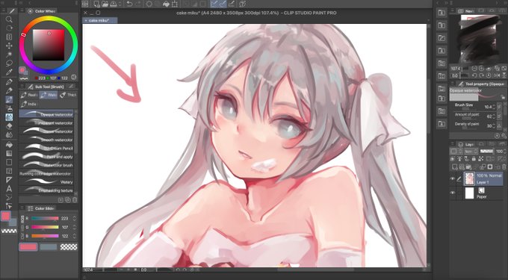Viewport: 508px width, 280px height.
Task: Click Rotate left in the Navigator
Action: (x=474, y=75)
